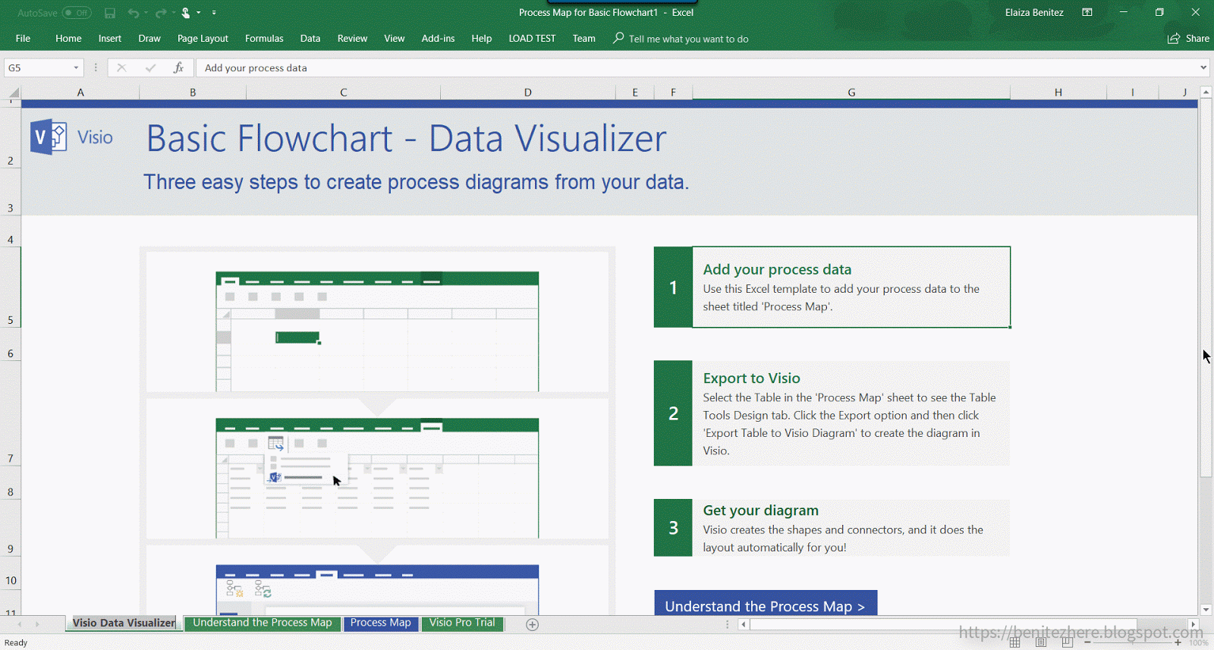Image resolution: width=1214 pixels, height=650 pixels.
Task: Click the Normal view icon in status bar
Action: [1014, 642]
